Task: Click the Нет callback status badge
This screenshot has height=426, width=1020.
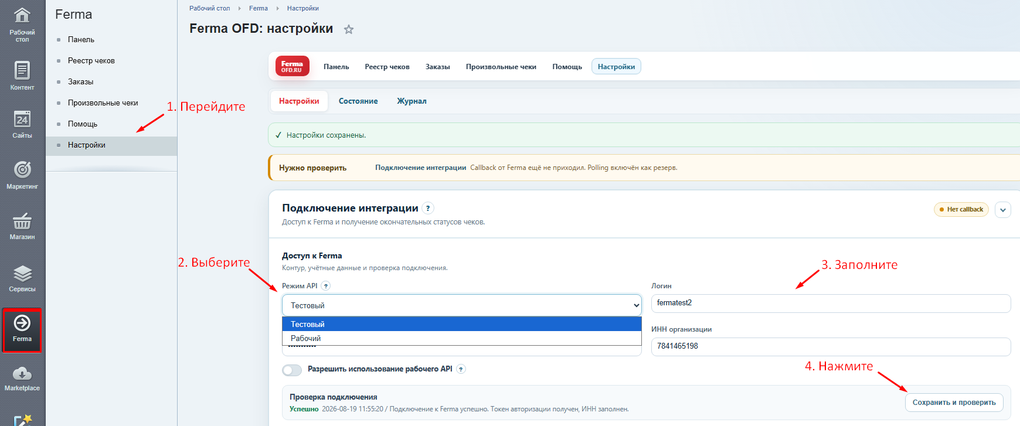Action: pos(961,209)
